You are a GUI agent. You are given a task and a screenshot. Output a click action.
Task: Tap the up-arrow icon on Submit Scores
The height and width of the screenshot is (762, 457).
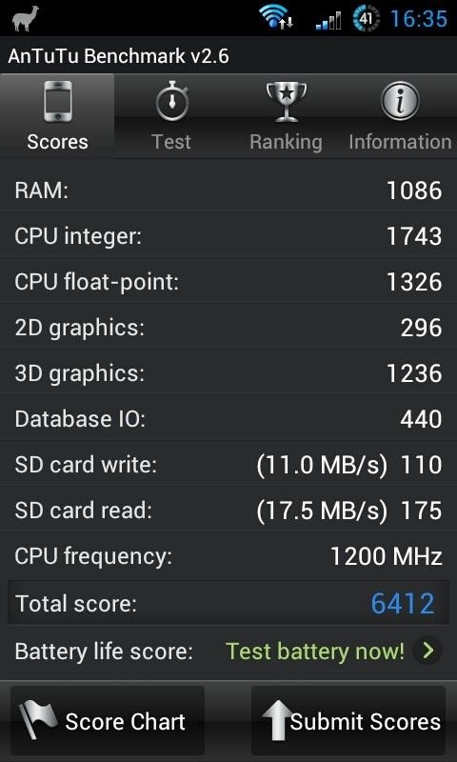279,721
